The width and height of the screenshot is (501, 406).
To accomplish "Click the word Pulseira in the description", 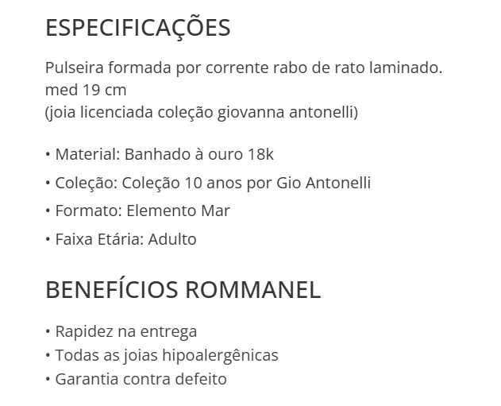I will (x=73, y=68).
